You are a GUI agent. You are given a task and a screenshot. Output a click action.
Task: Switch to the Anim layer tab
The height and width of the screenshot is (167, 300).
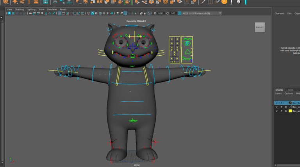(x=291, y=90)
